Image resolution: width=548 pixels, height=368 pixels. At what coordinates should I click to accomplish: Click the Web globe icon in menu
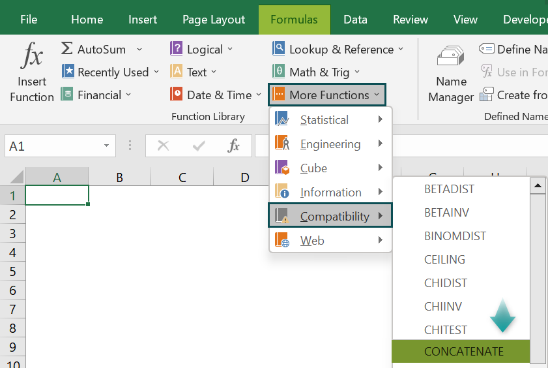[281, 239]
